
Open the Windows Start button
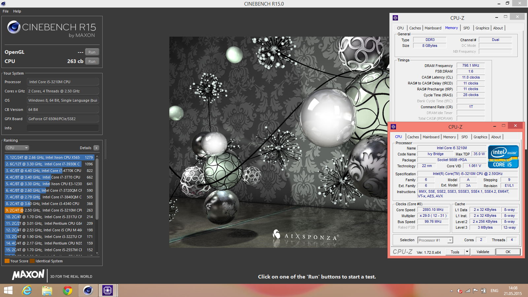click(x=8, y=290)
